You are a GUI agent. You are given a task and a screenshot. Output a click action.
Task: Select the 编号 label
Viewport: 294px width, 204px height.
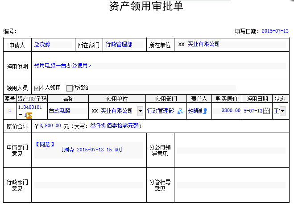pos(10,31)
